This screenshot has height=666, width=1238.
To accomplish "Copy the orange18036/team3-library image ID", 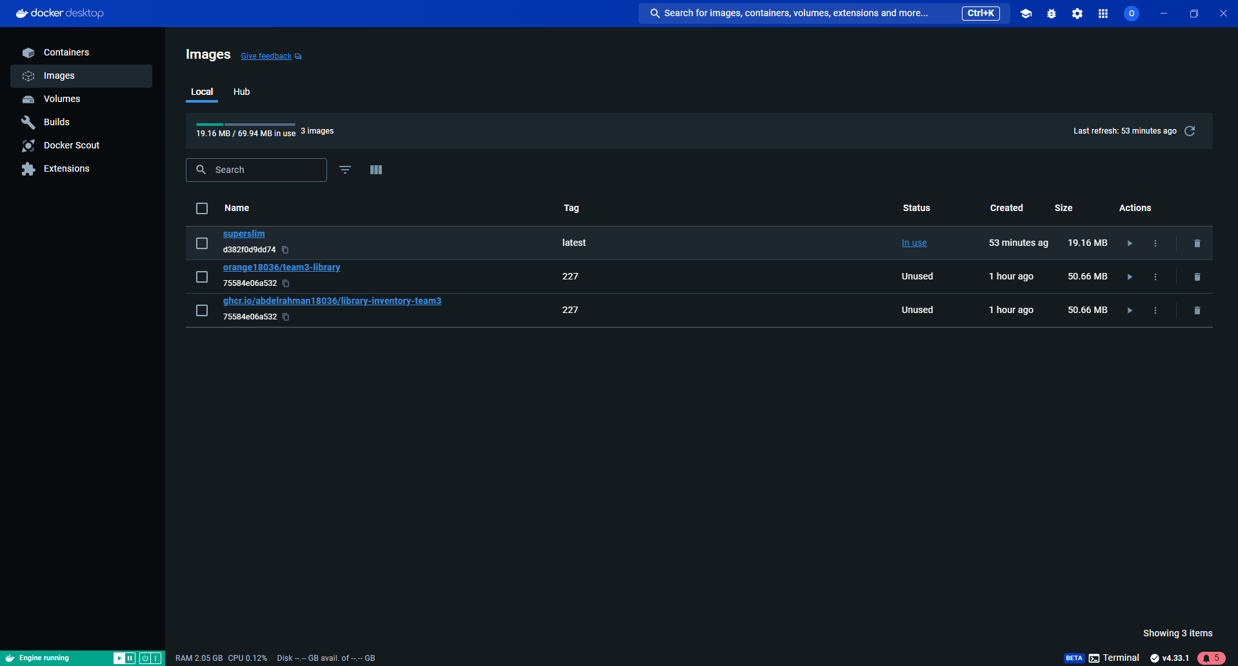I will 286,283.
